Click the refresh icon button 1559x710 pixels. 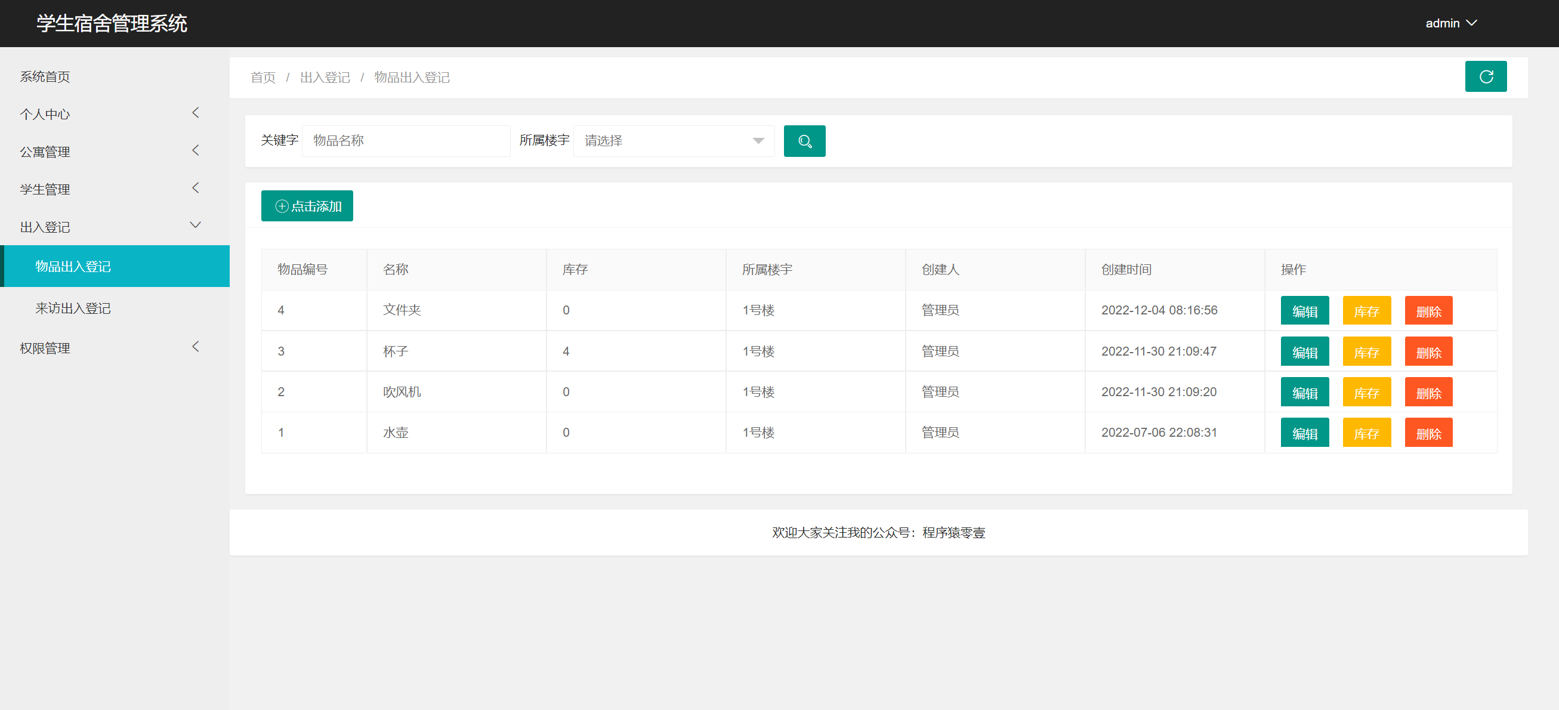click(1485, 77)
